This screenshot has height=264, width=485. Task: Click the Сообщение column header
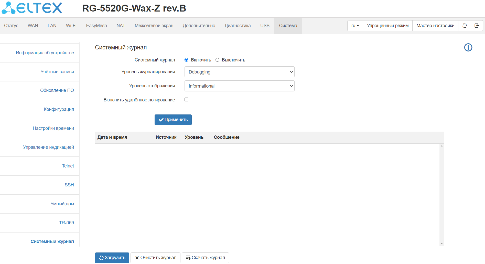227,137
